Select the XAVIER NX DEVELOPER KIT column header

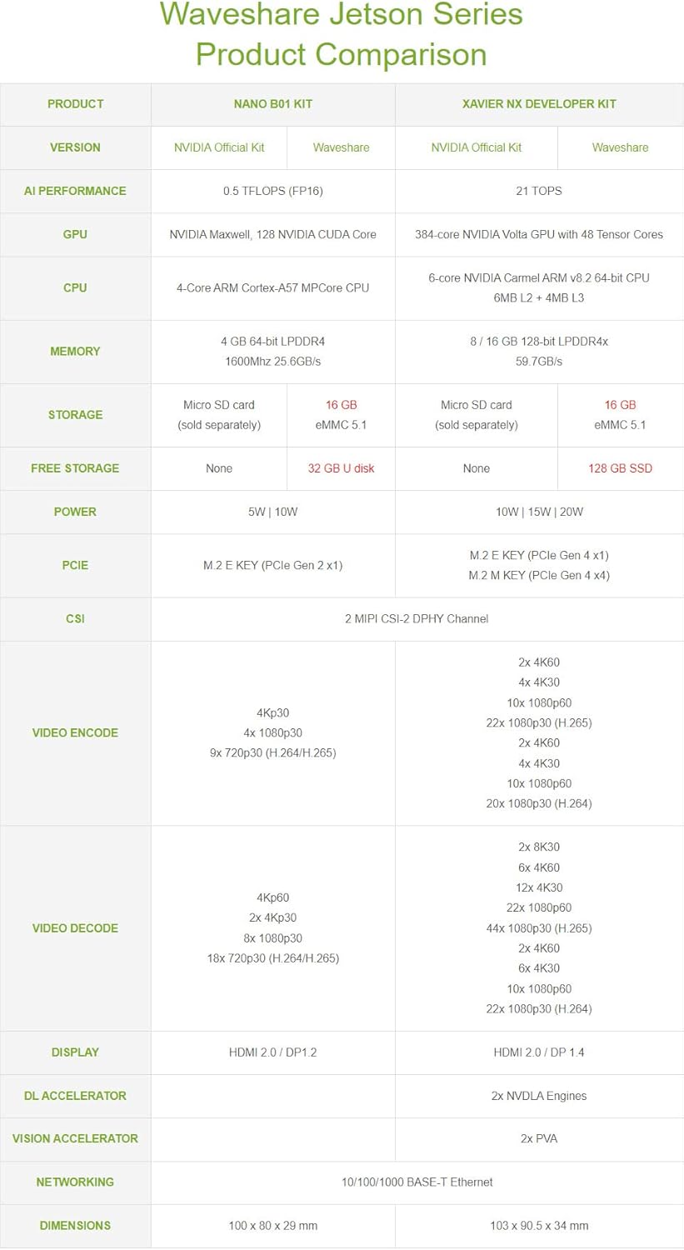(x=539, y=104)
